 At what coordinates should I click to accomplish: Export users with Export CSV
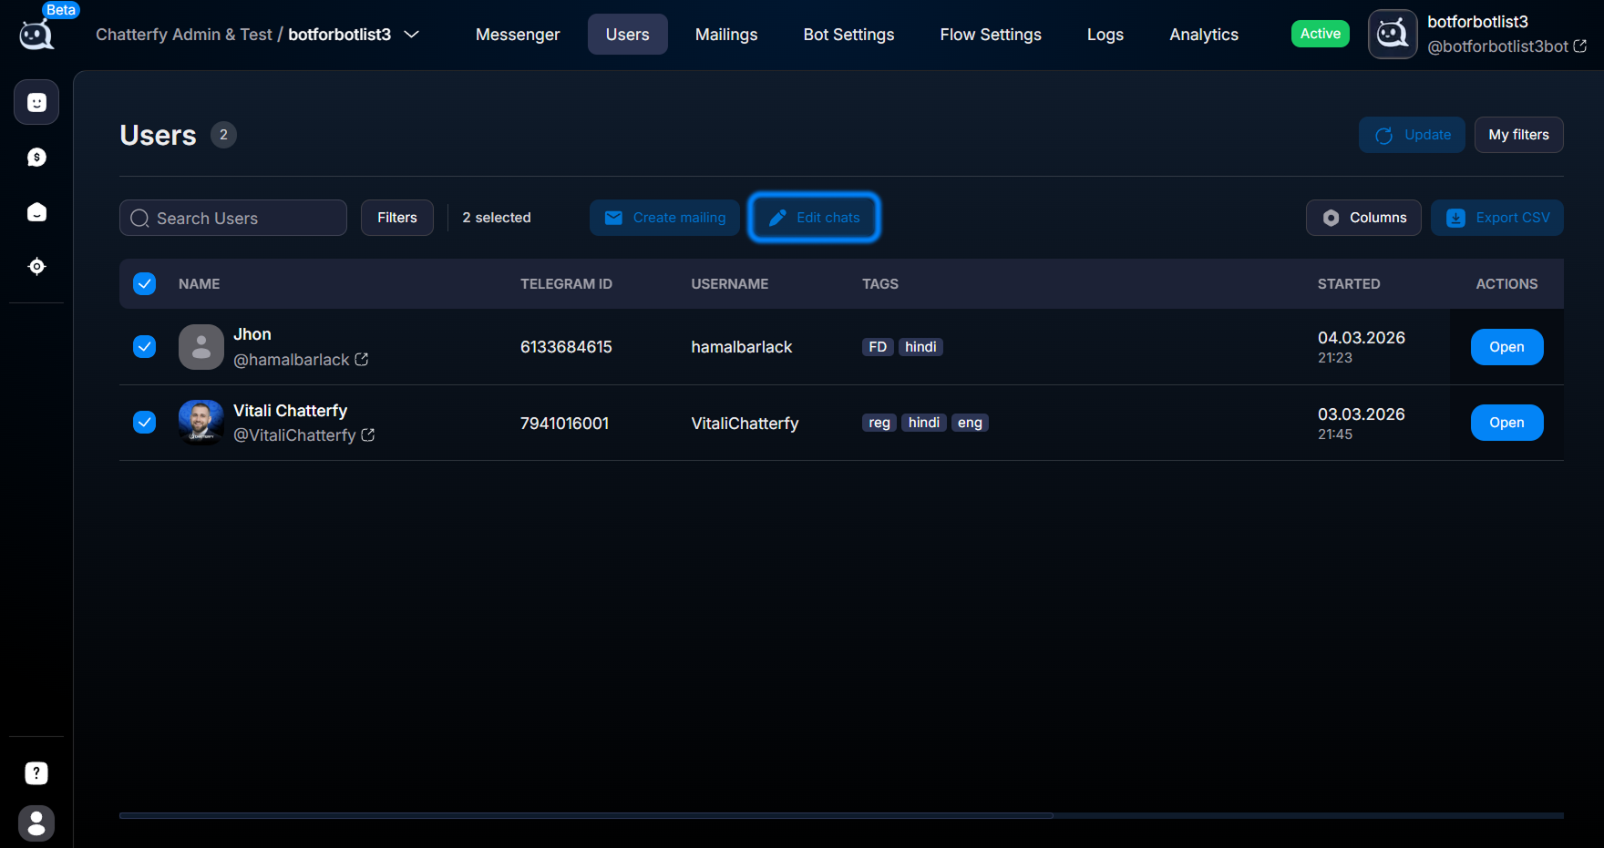(x=1497, y=218)
